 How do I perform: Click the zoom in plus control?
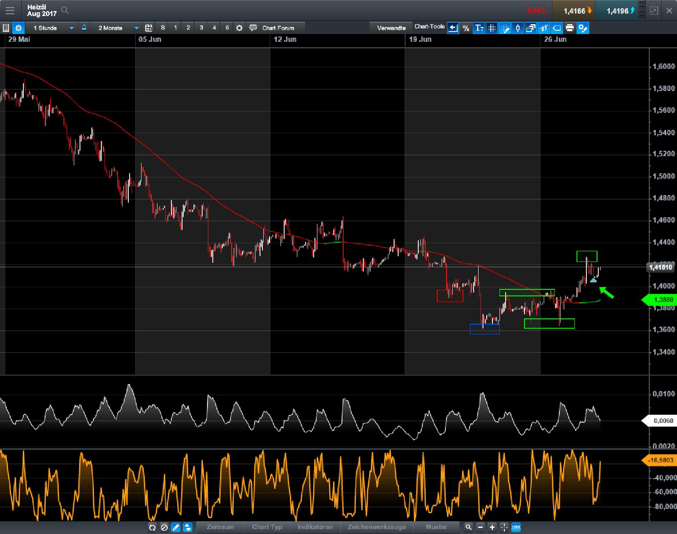click(x=492, y=528)
